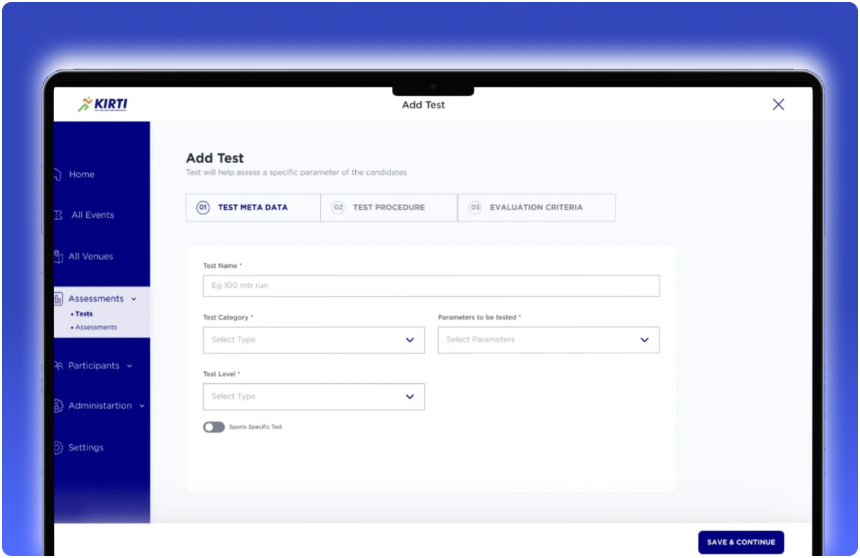Image resolution: width=860 pixels, height=558 pixels.
Task: Open the Test Level dropdown
Action: coord(313,396)
